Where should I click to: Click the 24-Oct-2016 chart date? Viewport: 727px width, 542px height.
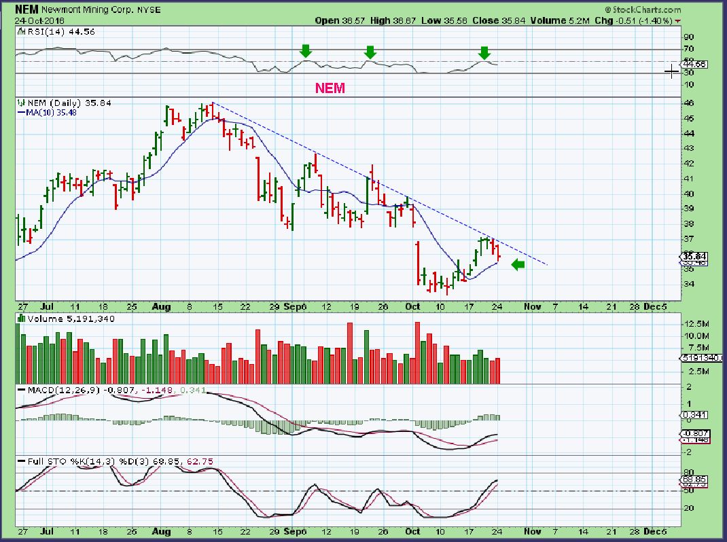click(39, 21)
